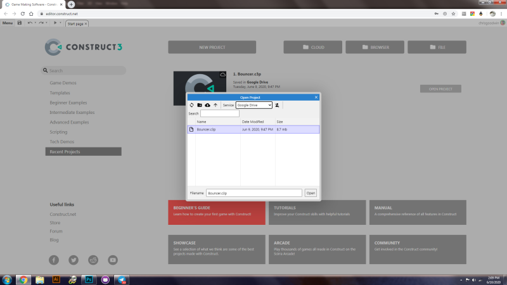
Task: Expand the undo history dropdown arrow
Action: 35,23
